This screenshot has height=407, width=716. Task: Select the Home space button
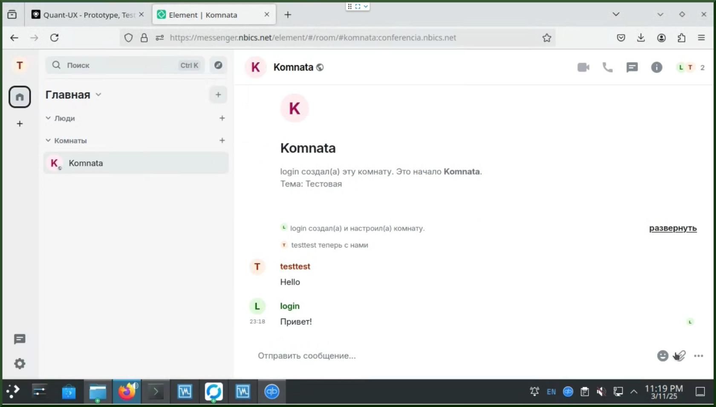(20, 97)
